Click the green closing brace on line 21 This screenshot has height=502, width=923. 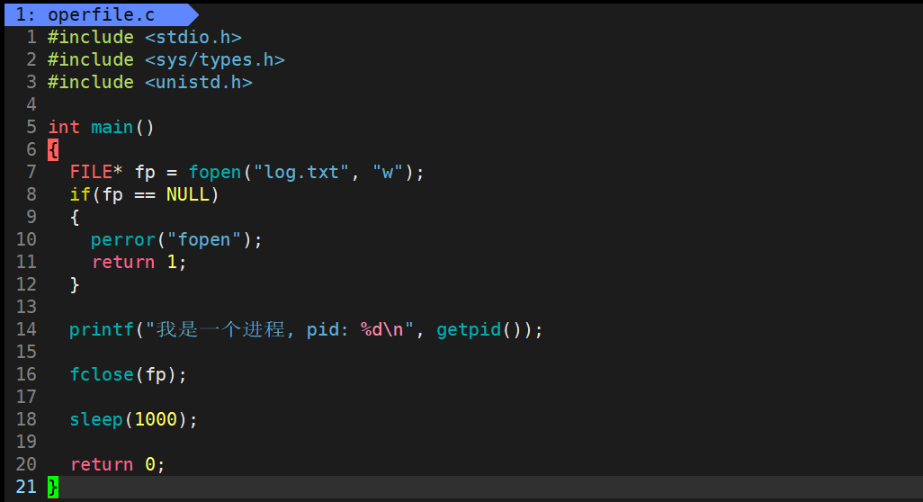(x=53, y=487)
